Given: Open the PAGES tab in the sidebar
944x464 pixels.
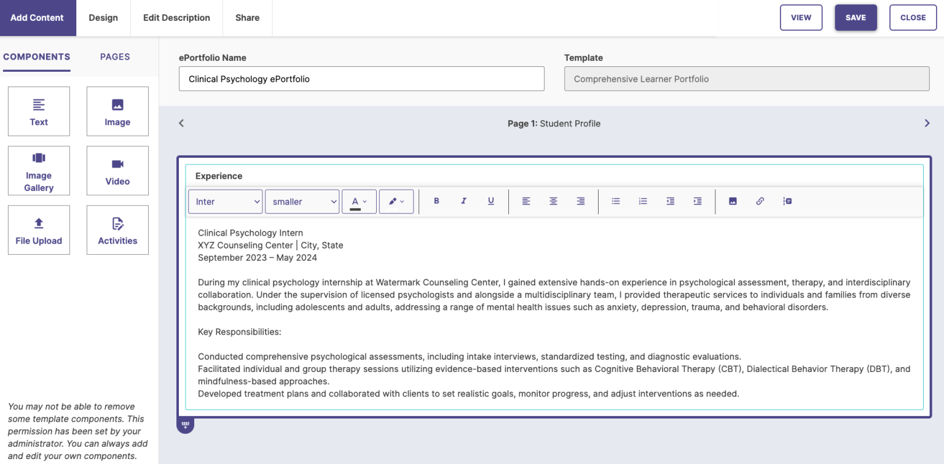Looking at the screenshot, I should tap(114, 56).
